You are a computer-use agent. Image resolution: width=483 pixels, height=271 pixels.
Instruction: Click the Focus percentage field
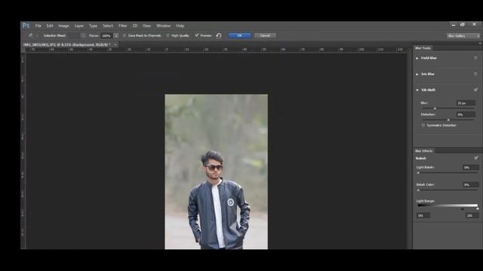(107, 35)
